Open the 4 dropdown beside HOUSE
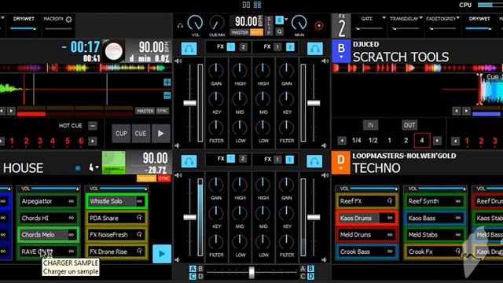The width and height of the screenshot is (503, 283). pyautogui.click(x=94, y=167)
